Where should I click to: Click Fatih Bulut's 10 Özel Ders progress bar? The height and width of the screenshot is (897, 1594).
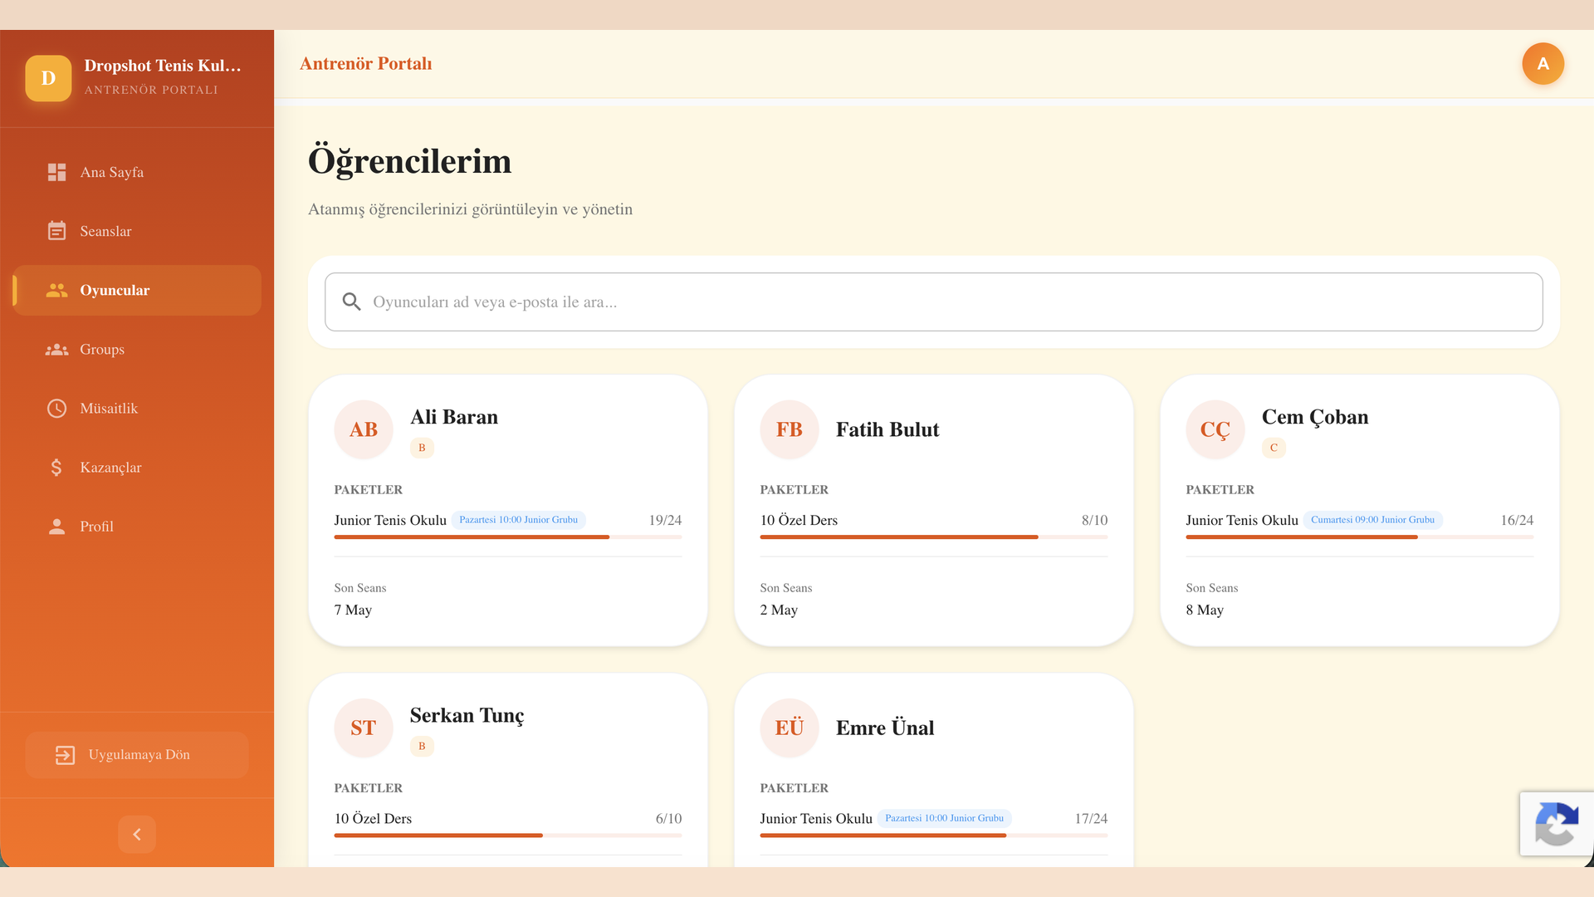tap(933, 537)
